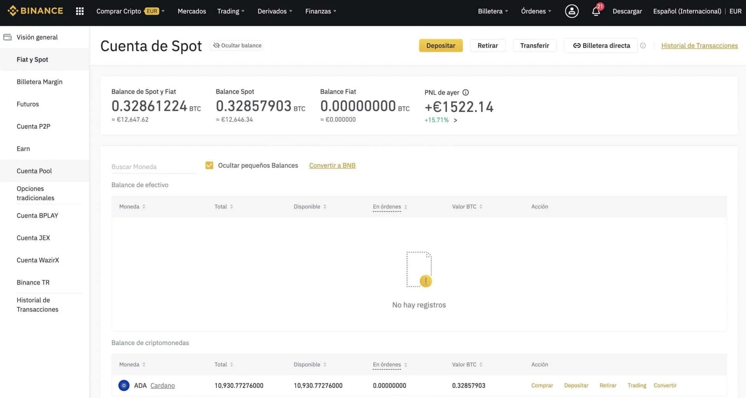Click Retirar in the ADA row
Screen dimensions: 746x398
(x=608, y=386)
